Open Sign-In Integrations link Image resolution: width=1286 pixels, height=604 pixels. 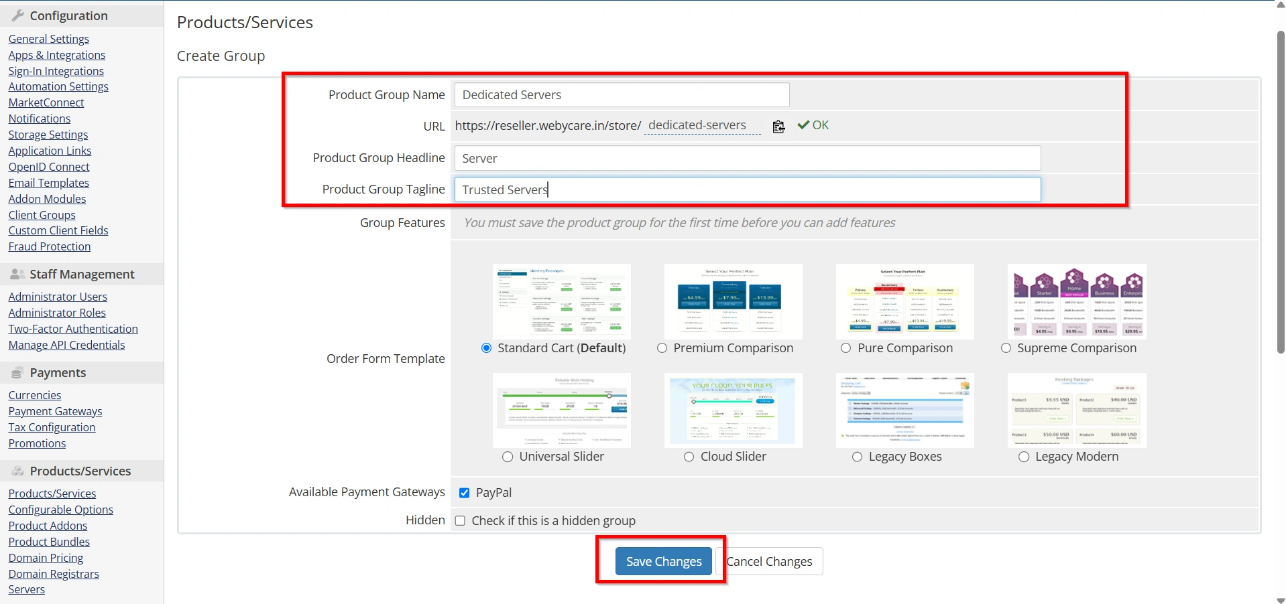pos(56,71)
